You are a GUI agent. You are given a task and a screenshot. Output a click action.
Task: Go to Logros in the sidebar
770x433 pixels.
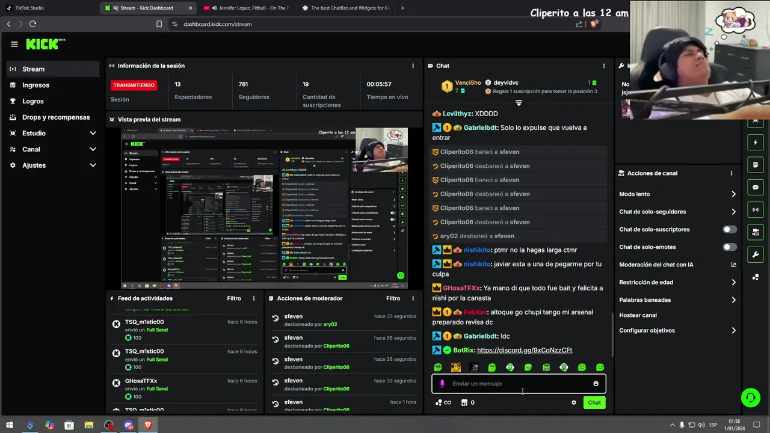[53, 101]
